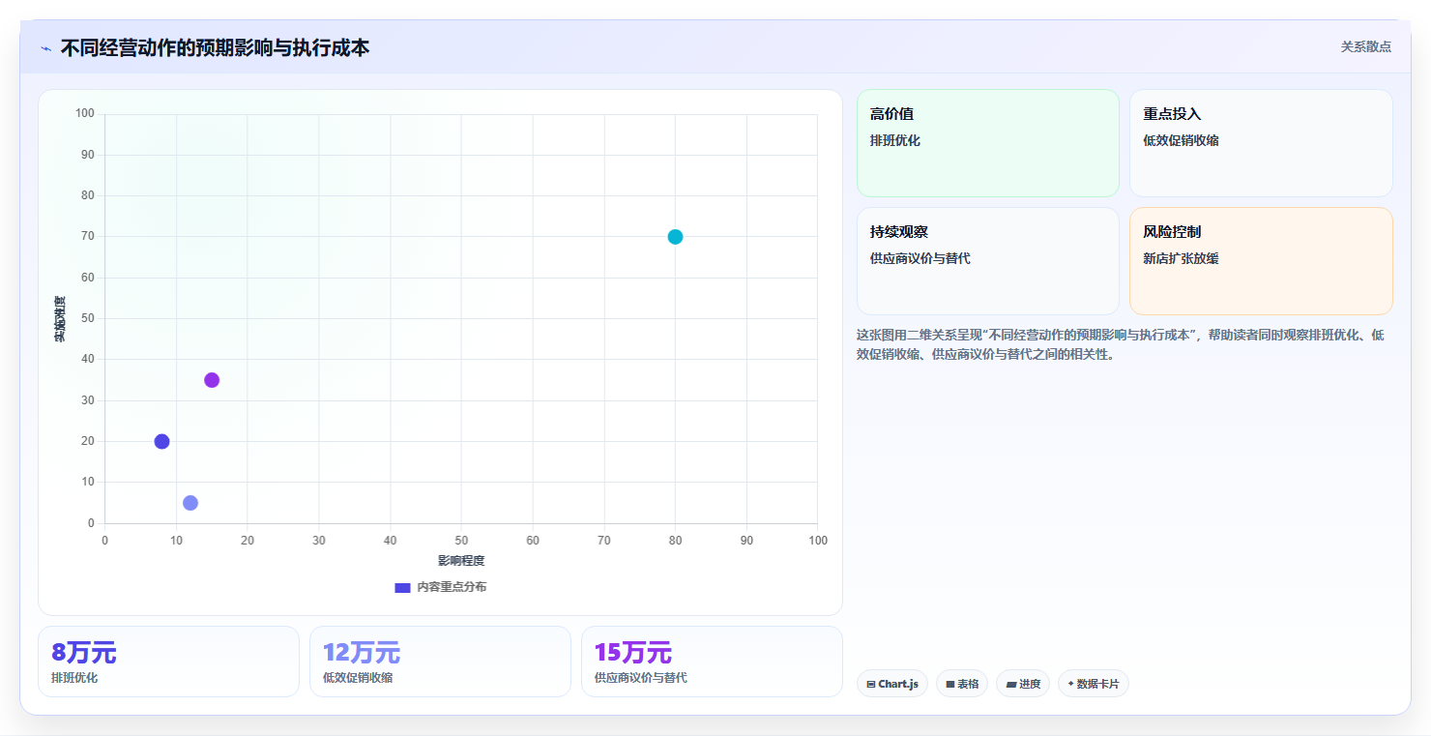Click the 12万元 value text

click(362, 653)
